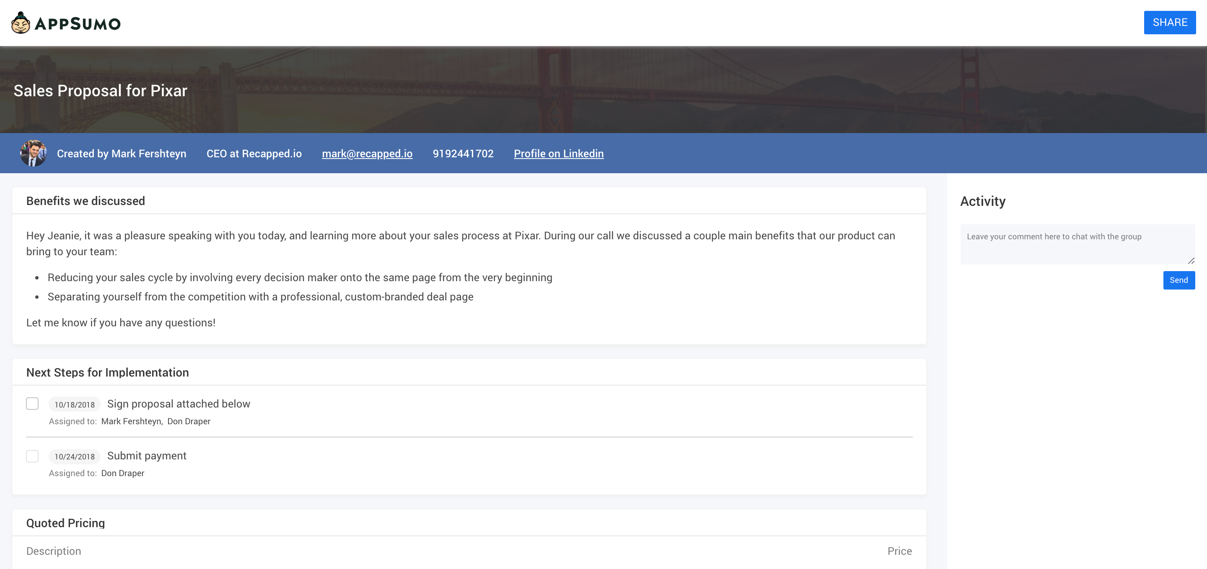Viewport: 1207px width, 569px height.
Task: Click the Reducing your sales cycle bullet
Action: click(300, 277)
